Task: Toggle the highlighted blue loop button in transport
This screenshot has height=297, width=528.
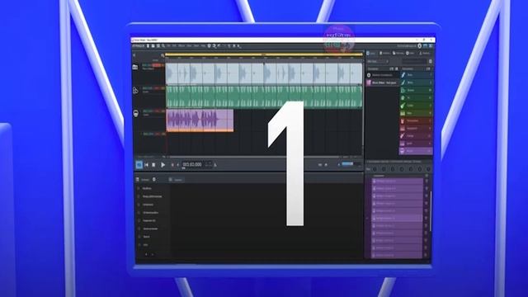Action: click(139, 165)
